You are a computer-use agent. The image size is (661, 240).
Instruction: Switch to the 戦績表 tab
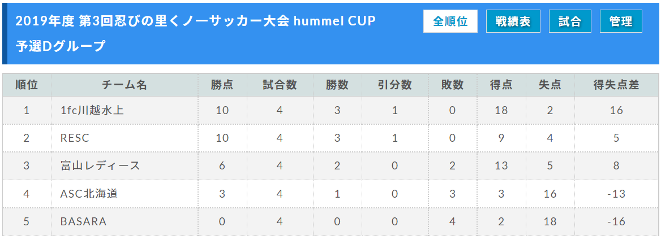[x=513, y=21]
